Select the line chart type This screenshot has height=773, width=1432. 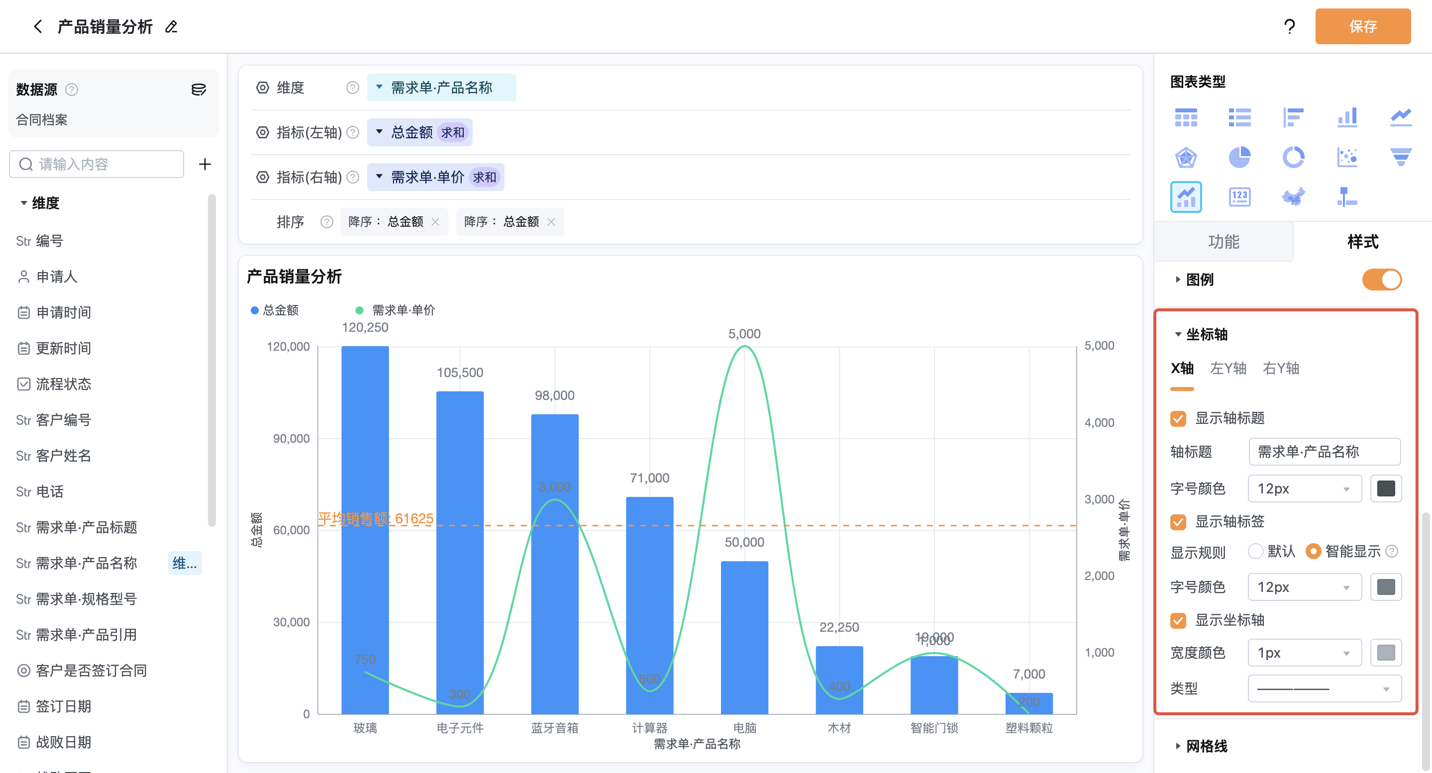pyautogui.click(x=1400, y=117)
